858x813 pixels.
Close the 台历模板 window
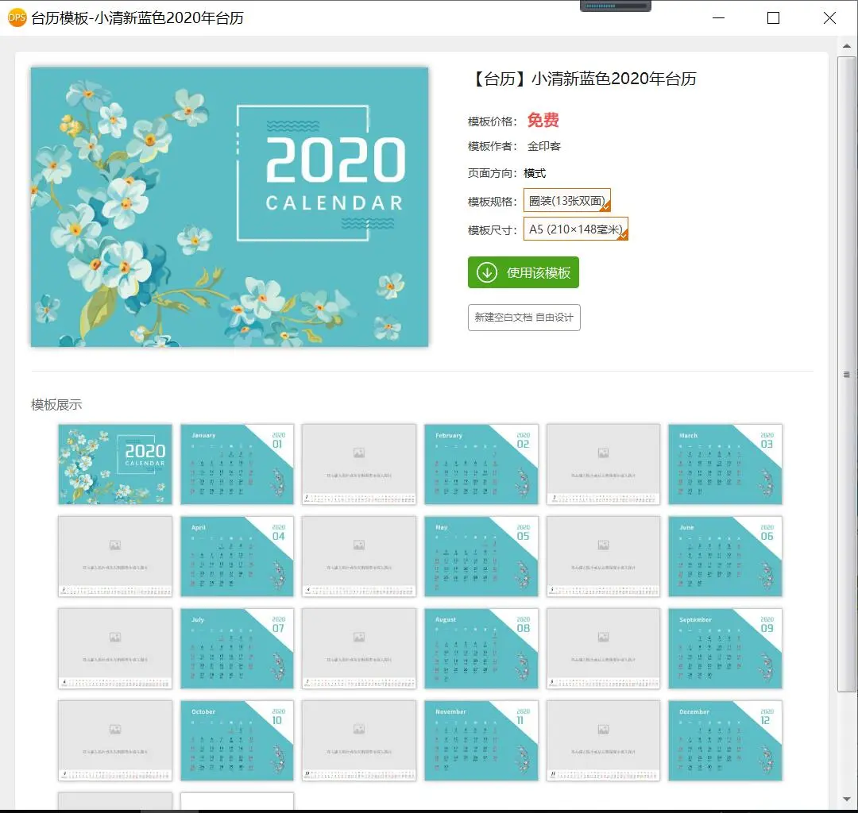[829, 18]
